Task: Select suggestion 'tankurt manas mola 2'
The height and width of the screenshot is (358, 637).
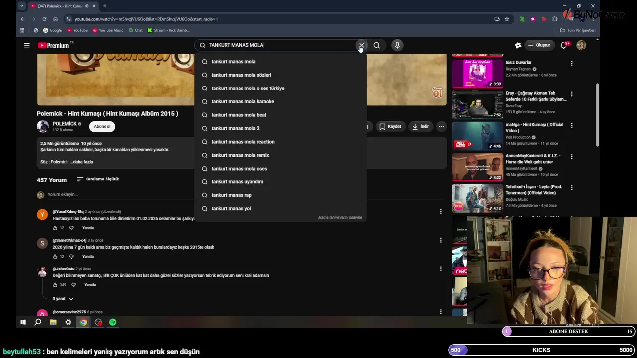Action: (x=280, y=129)
